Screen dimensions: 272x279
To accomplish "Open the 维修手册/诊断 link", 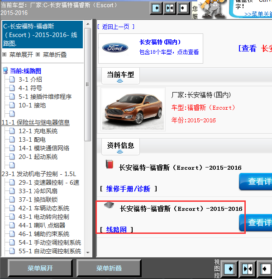I will click(x=128, y=189).
